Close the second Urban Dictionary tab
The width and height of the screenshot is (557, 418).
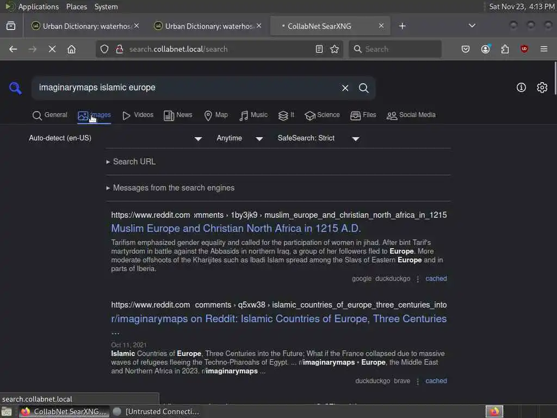[x=258, y=26]
